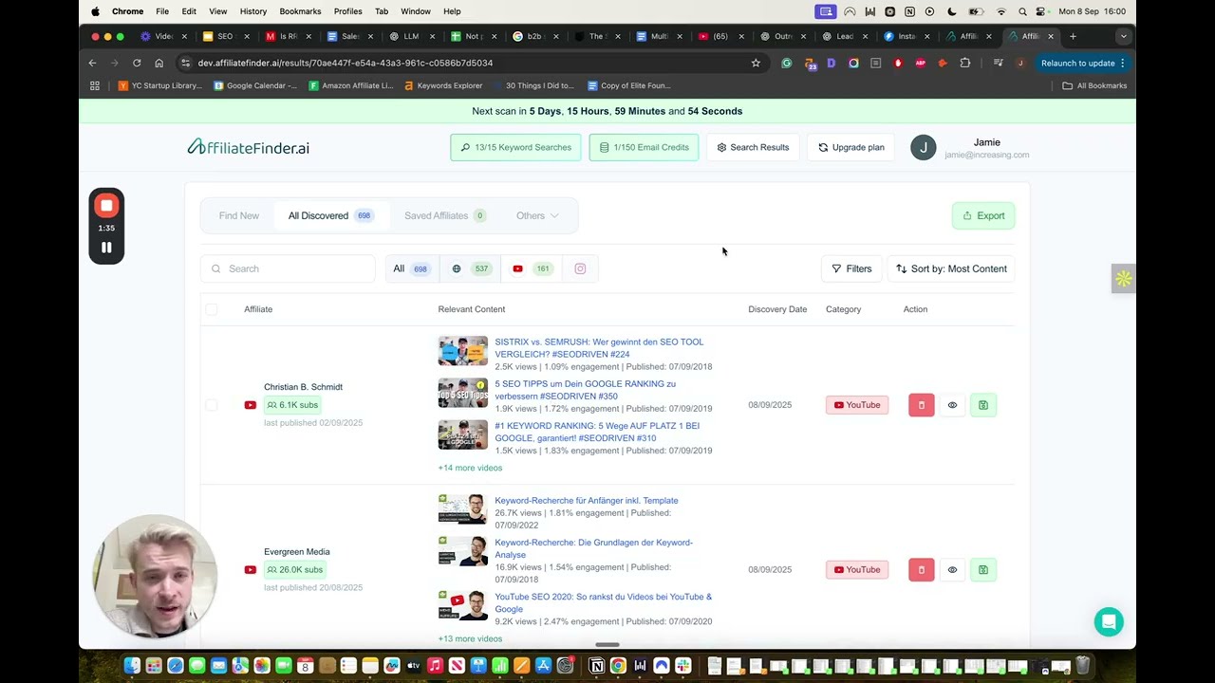Stop the screen recording
Image resolution: width=1215 pixels, height=683 pixels.
pos(106,206)
